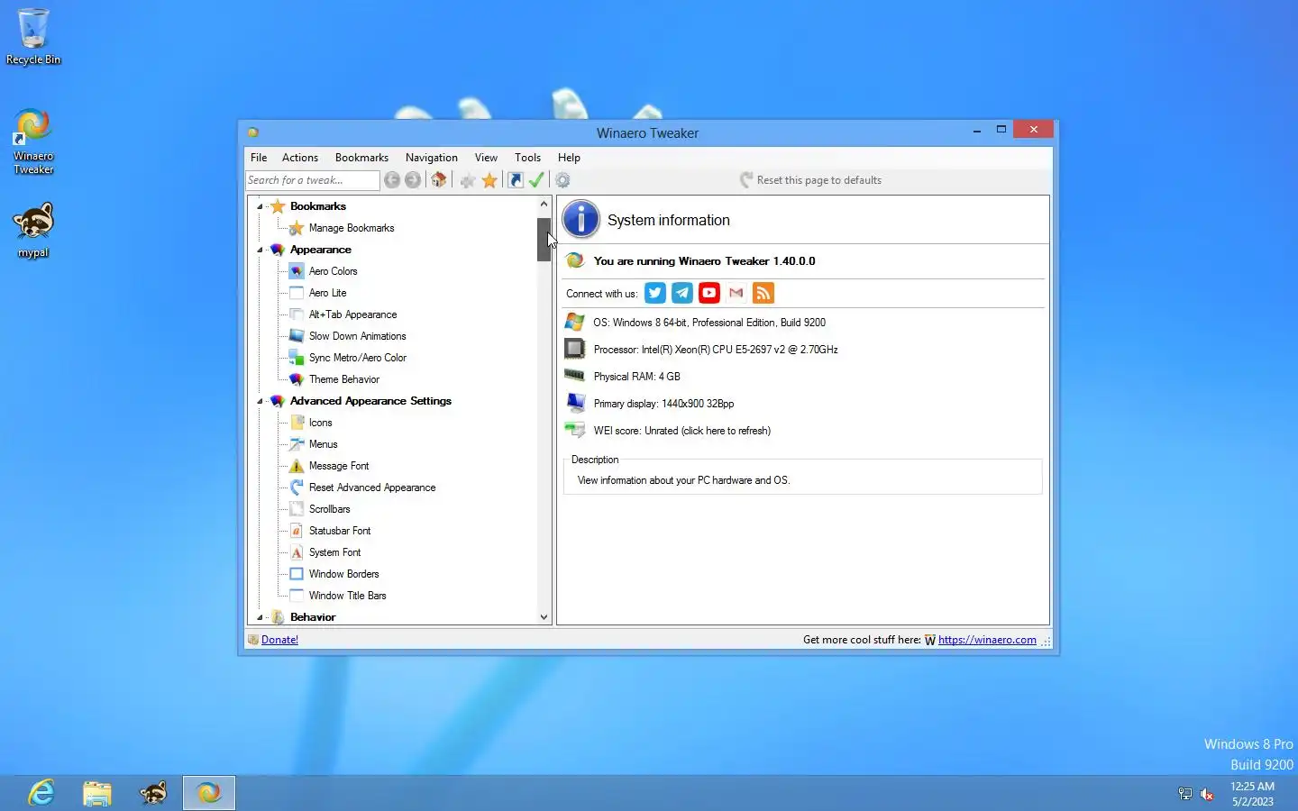The width and height of the screenshot is (1298, 811).
Task: Collapse the Appearance tree node
Action: point(260,250)
